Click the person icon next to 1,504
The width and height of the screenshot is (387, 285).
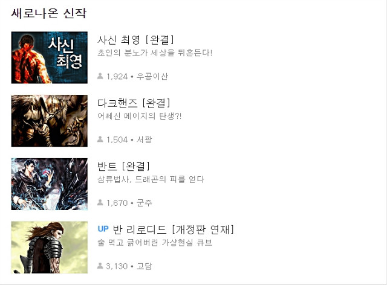click(x=100, y=139)
